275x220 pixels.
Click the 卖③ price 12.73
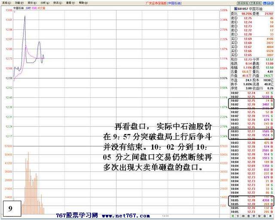click(248, 26)
